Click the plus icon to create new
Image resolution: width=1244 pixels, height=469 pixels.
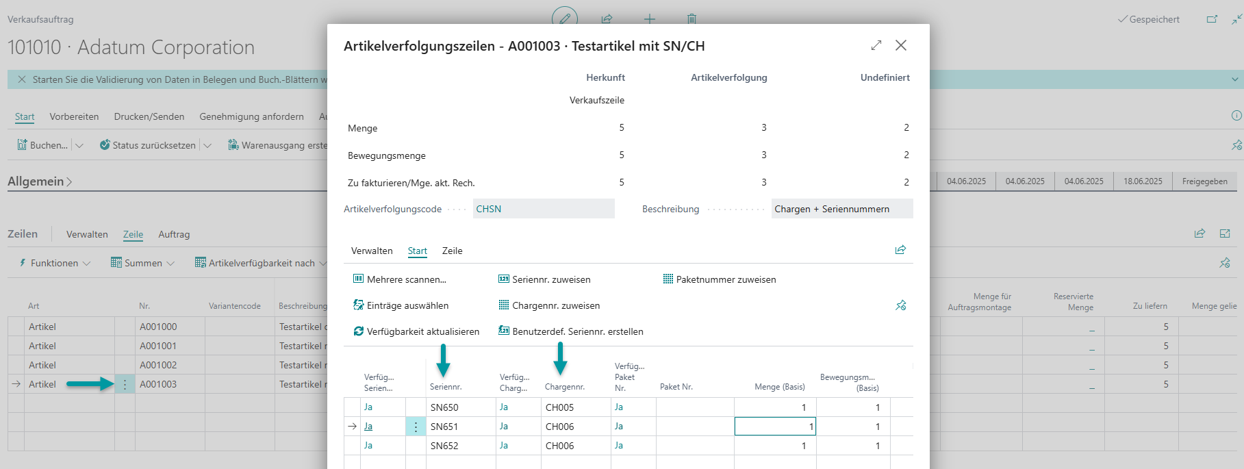pos(649,18)
